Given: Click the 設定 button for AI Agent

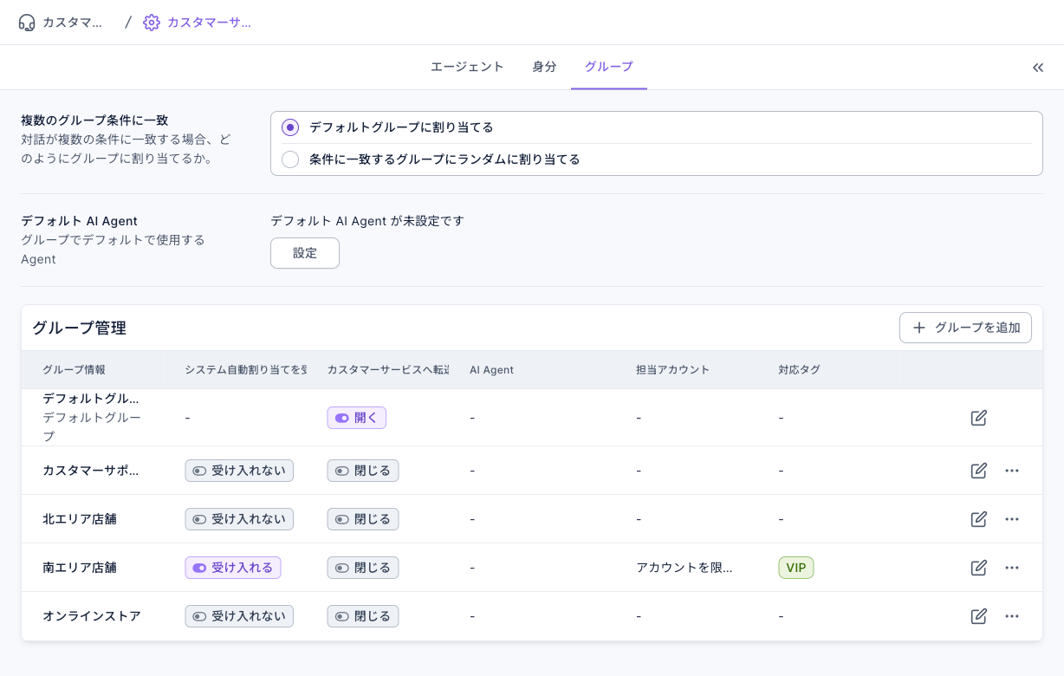Looking at the screenshot, I should pos(305,253).
